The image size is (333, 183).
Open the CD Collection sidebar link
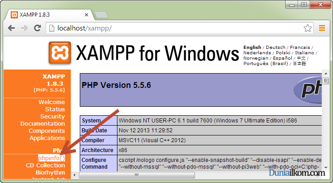point(45,166)
